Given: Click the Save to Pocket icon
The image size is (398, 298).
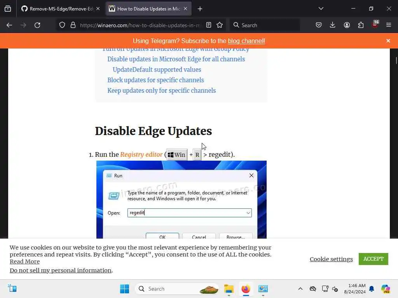Looking at the screenshot, I should tap(319, 25).
